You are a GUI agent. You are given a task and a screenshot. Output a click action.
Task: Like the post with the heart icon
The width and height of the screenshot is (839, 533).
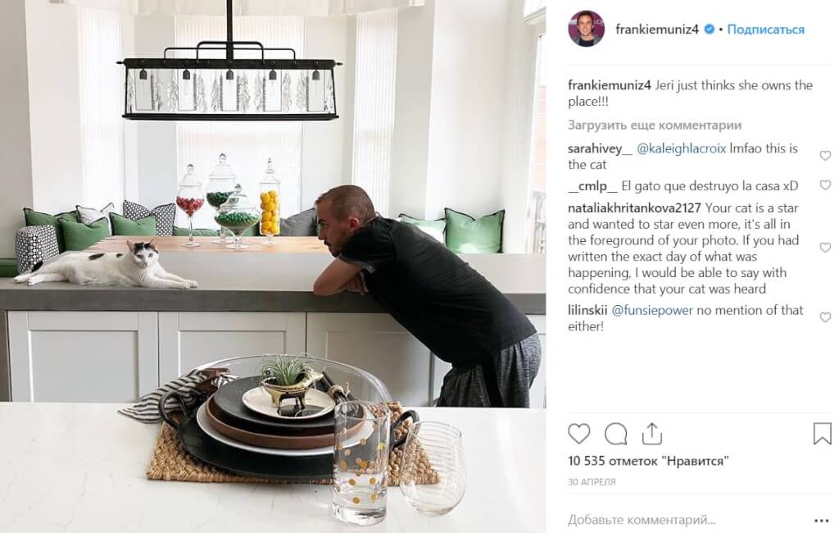pos(579,433)
